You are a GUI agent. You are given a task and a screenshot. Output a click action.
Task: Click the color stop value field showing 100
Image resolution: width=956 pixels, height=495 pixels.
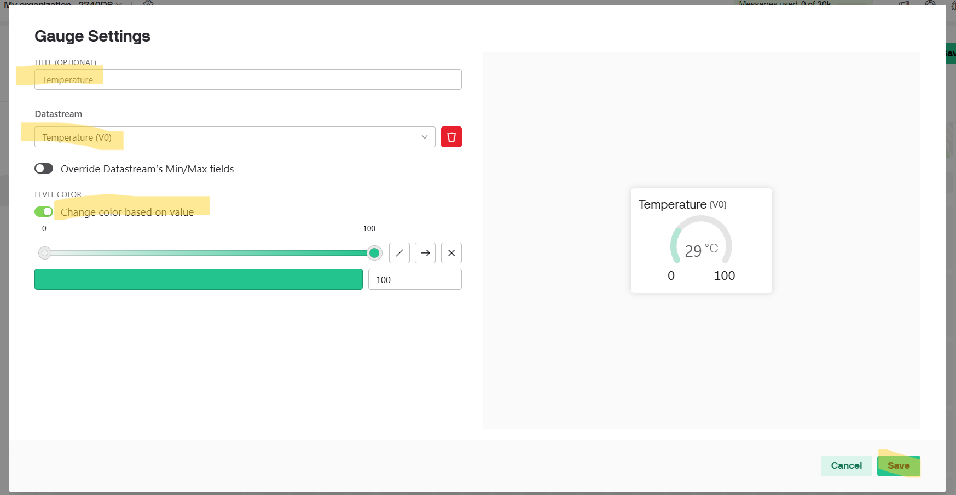coord(414,279)
